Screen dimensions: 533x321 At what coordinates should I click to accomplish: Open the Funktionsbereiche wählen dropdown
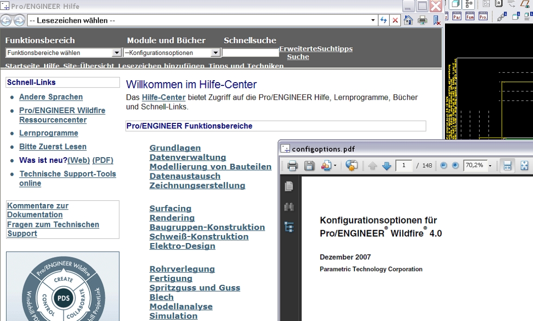tap(63, 53)
